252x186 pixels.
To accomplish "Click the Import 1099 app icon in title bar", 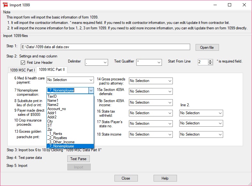I will [x=5, y=5].
